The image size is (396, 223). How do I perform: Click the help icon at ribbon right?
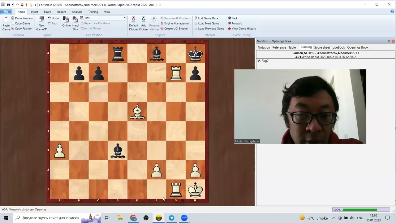(392, 12)
